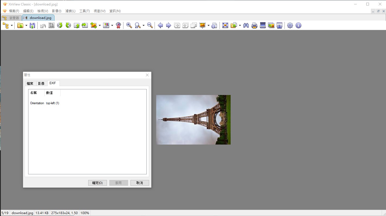Screen dimensions: 386x216
Task: Open the file properties info icon
Action: 214,25
